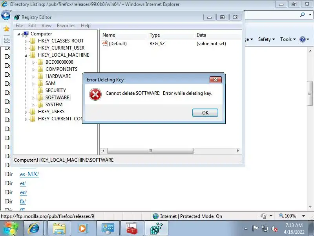Select the SAM folder icon
This screenshot has width=314, height=236.
(x=40, y=83)
